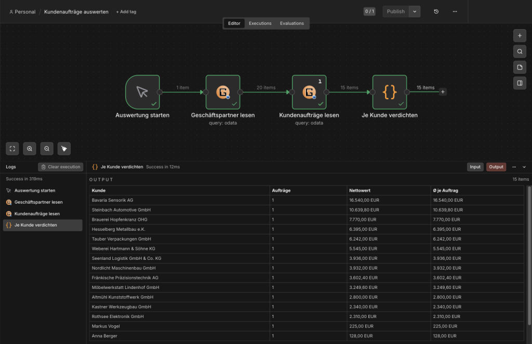Click the Ø je Auftrag column header
532x344 pixels.
(x=477, y=191)
